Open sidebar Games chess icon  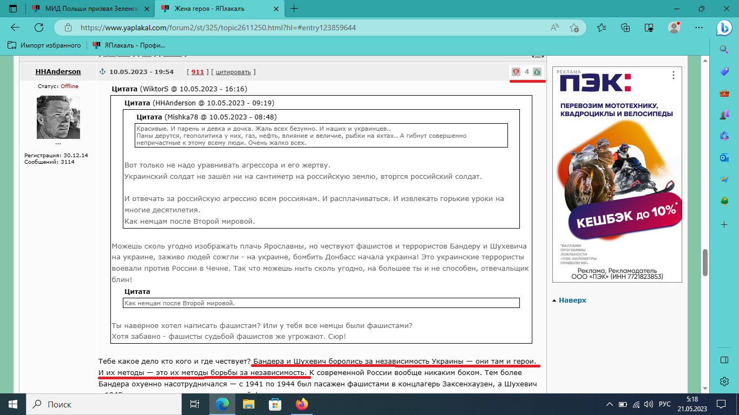point(724,115)
